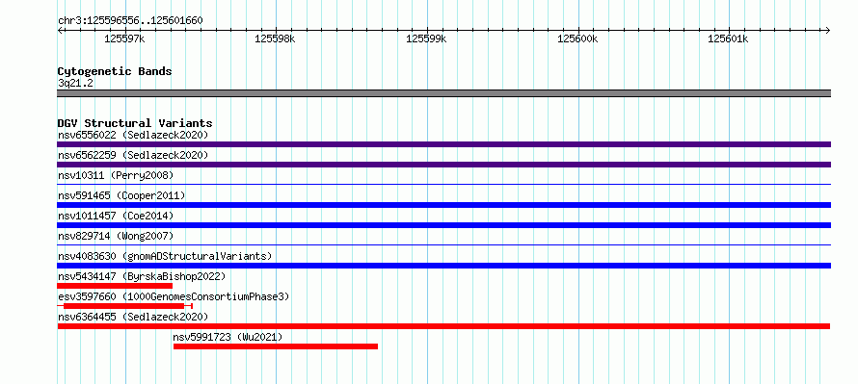Click the Cytogenetic Bands track title

tap(115, 71)
